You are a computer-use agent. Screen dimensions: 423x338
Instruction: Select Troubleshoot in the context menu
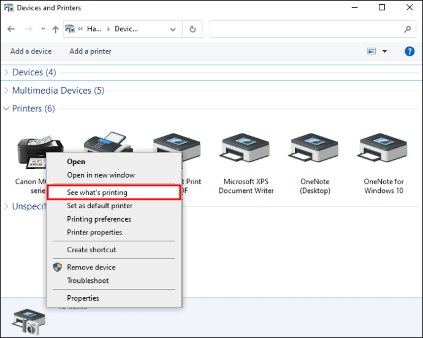click(114, 280)
